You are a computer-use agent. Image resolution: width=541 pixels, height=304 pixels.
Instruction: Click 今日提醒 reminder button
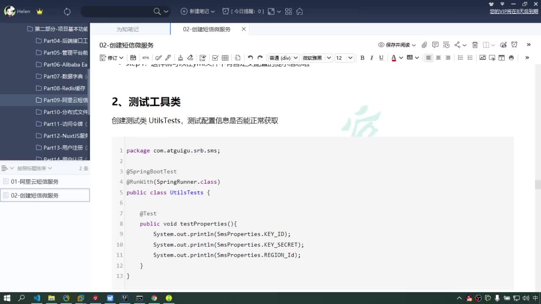[x=243, y=11]
